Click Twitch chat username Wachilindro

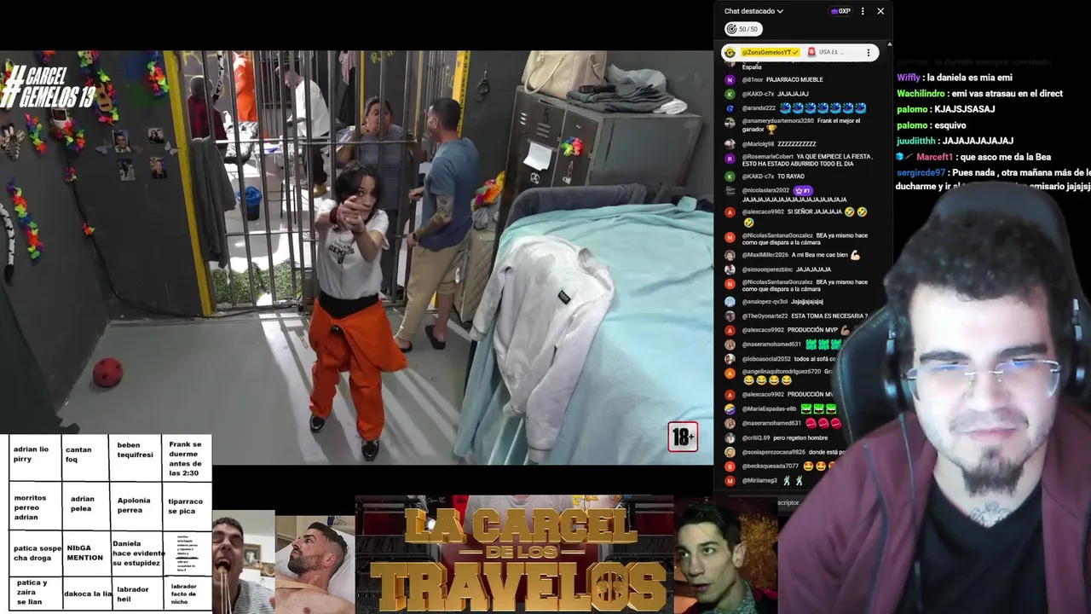tap(921, 94)
